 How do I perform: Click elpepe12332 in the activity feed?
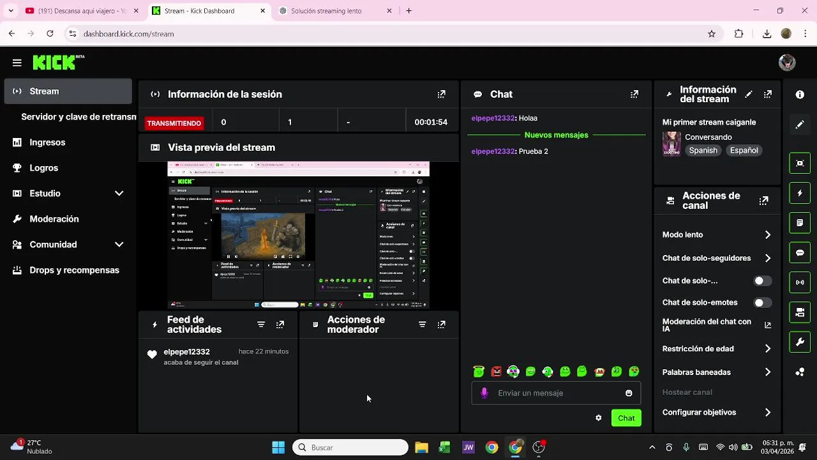point(186,352)
